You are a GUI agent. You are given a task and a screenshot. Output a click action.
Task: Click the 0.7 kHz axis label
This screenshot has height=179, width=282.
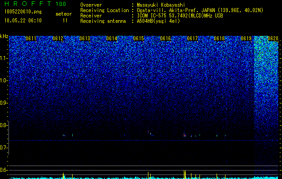coord(4,148)
